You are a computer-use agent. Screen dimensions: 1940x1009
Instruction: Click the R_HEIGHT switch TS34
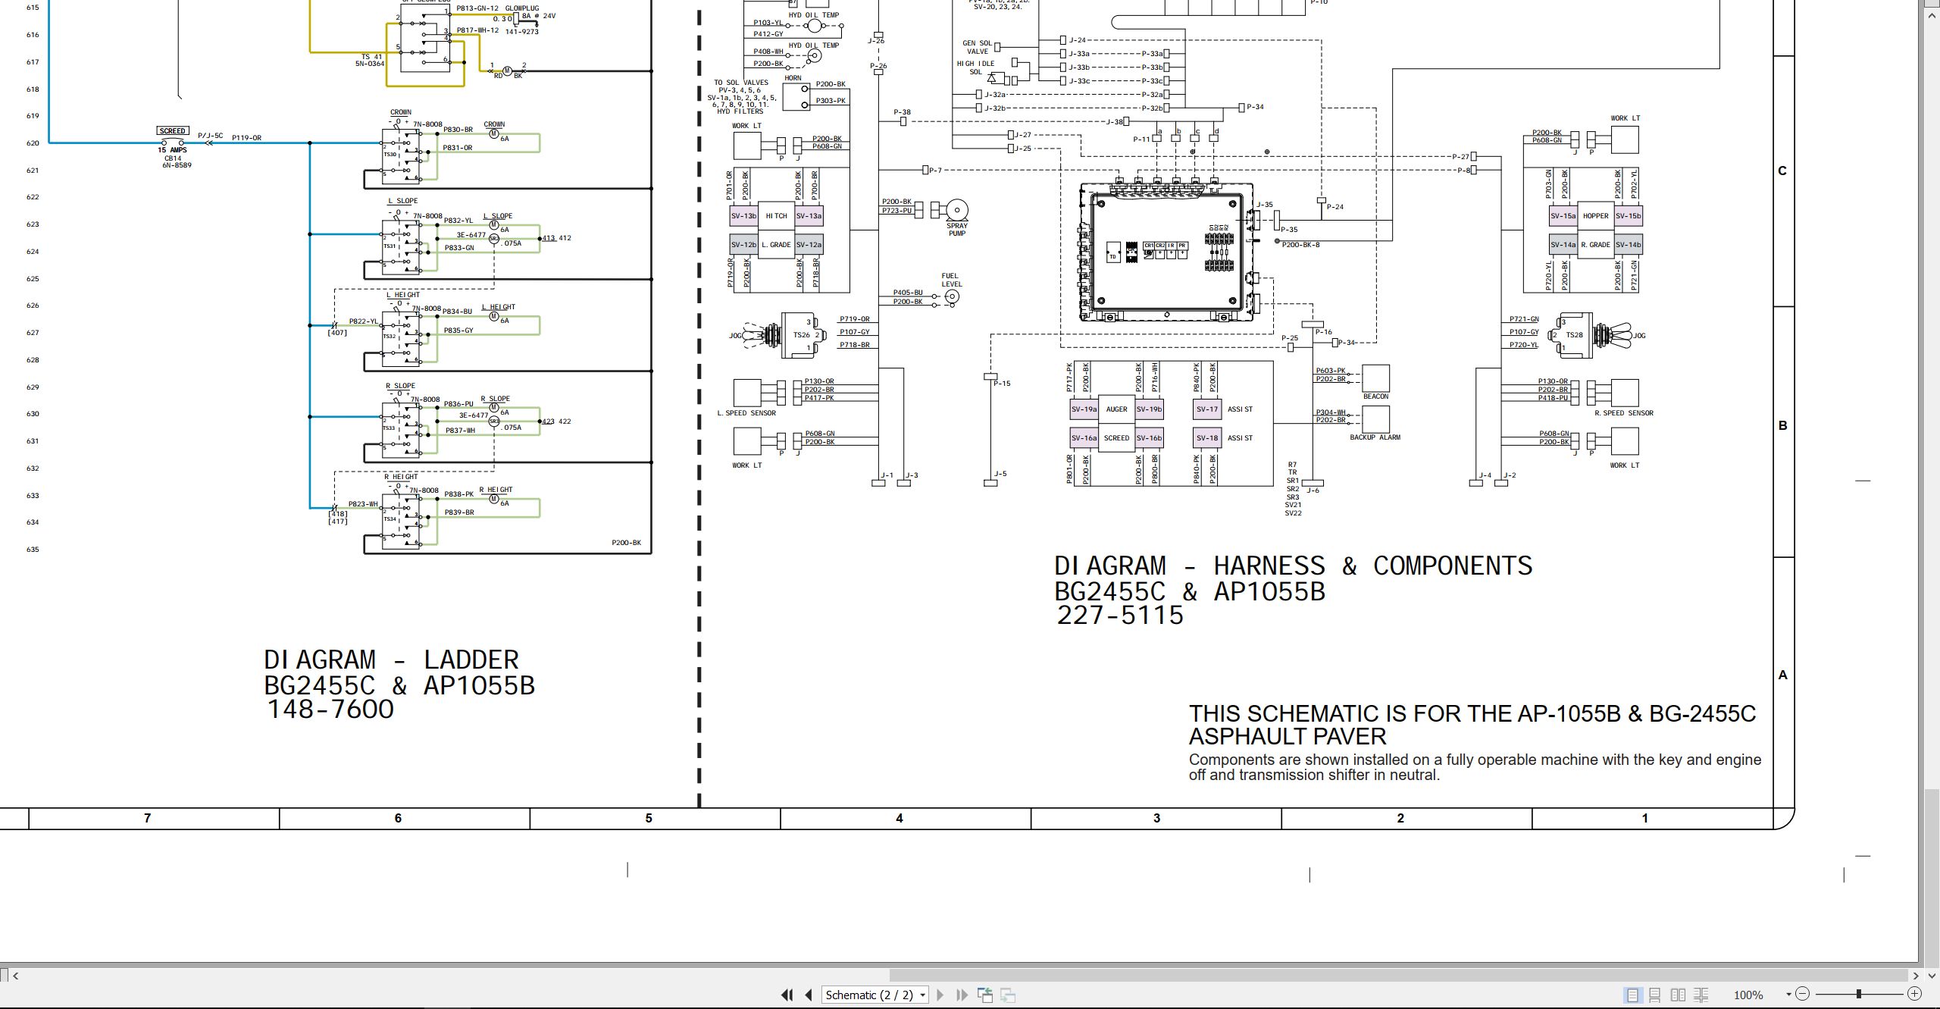(x=401, y=520)
